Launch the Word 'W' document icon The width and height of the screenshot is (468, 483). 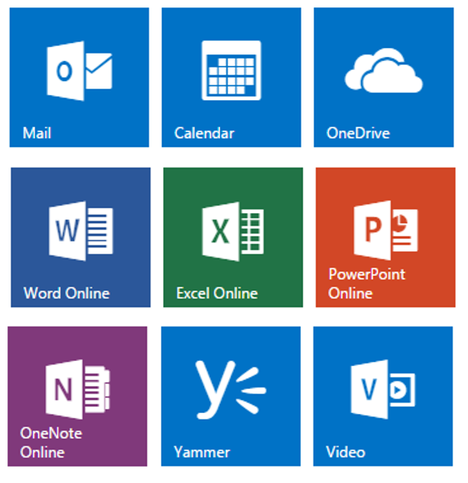[x=80, y=231]
